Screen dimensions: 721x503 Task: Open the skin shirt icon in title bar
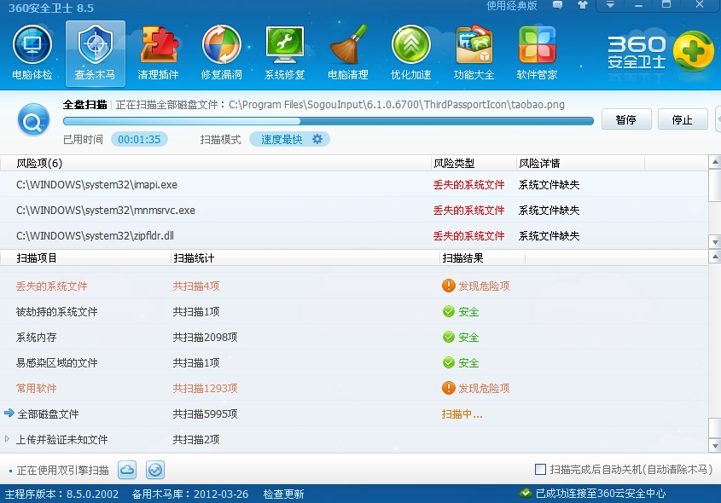click(x=583, y=5)
